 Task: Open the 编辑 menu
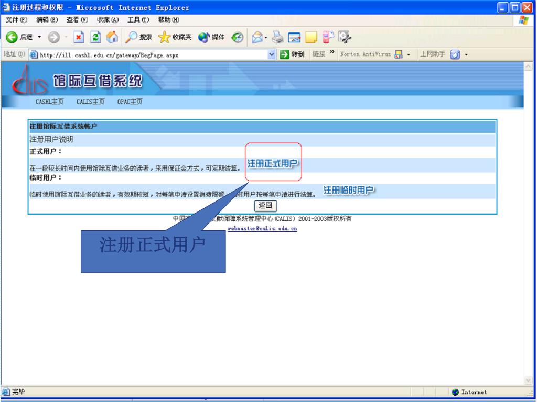[47, 20]
